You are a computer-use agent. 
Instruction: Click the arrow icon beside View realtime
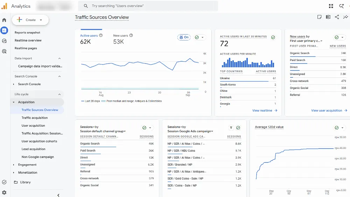pyautogui.click(x=276, y=111)
